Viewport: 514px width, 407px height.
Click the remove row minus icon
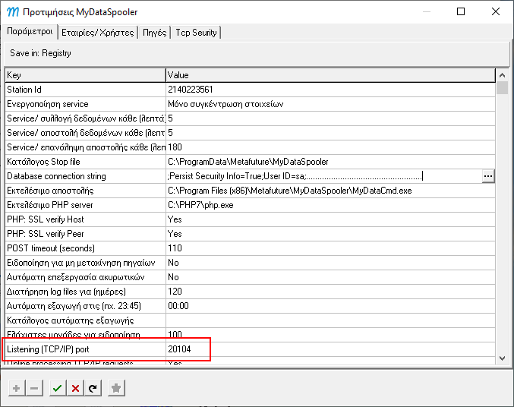click(34, 388)
